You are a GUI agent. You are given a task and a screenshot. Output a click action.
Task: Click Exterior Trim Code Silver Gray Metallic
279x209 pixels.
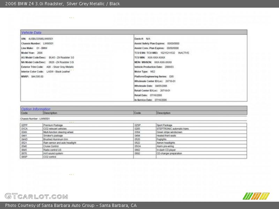pos(60,67)
